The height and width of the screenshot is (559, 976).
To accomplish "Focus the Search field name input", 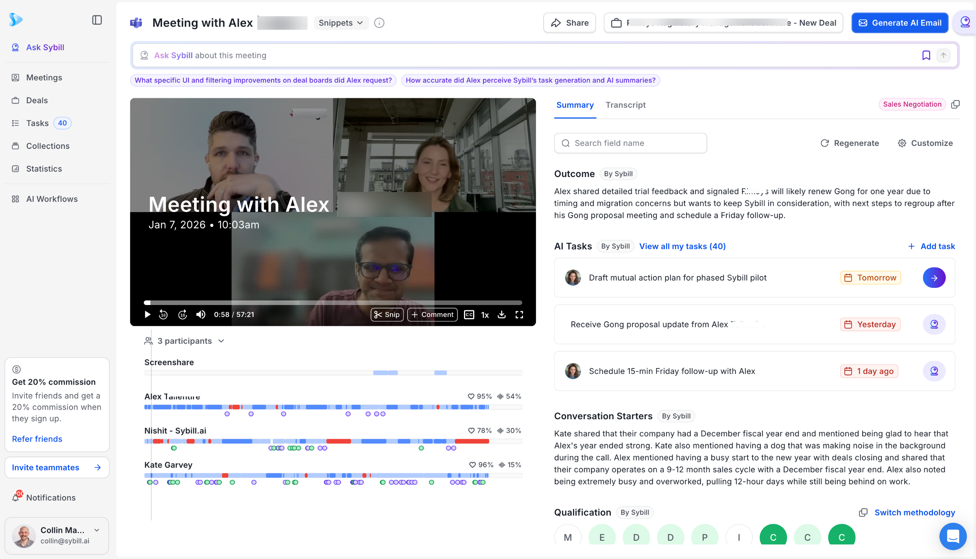I will [630, 143].
